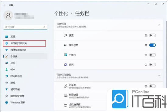168x112 pixels.
Task: Click the 查找设置 search field
Action: (25, 27)
